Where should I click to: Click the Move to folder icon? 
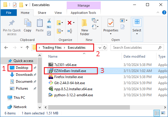59,23
